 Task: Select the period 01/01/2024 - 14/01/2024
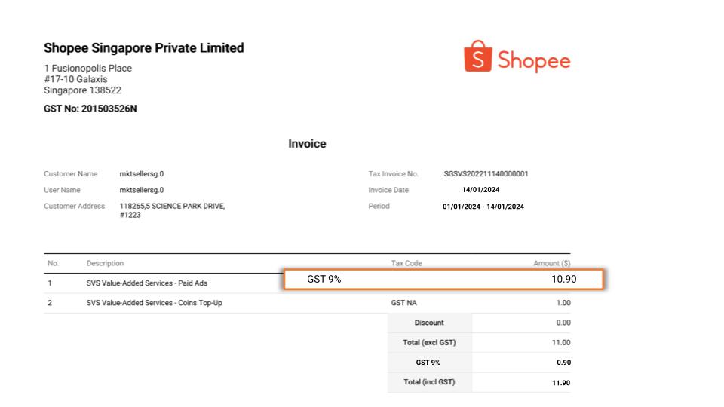click(x=483, y=207)
